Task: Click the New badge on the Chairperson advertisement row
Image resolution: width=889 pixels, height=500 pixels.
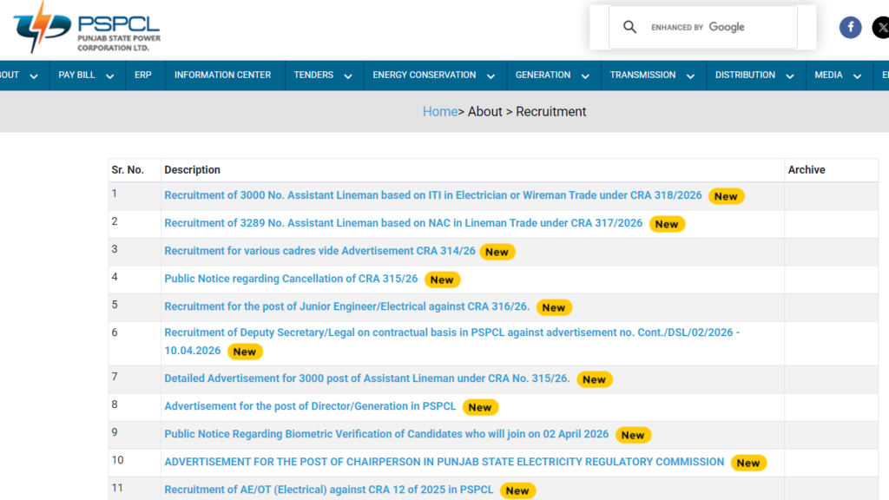Action: pos(748,463)
